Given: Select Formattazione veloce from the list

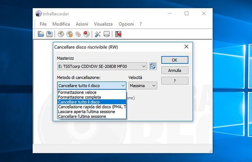Looking at the screenshot, I should pyautogui.click(x=92, y=92).
